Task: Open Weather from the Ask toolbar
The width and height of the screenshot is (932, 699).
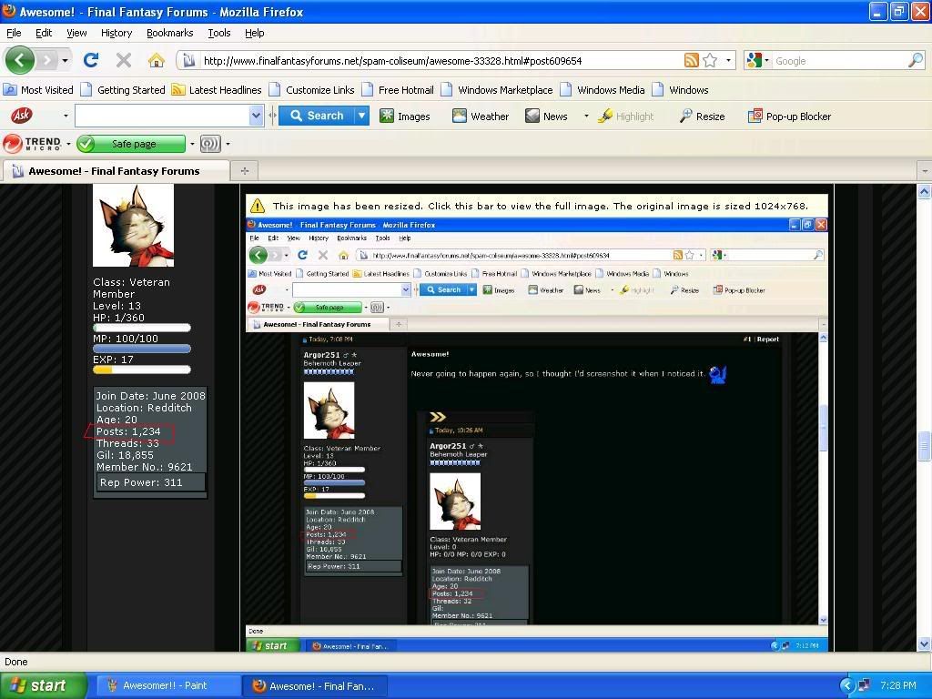Action: coord(481,116)
